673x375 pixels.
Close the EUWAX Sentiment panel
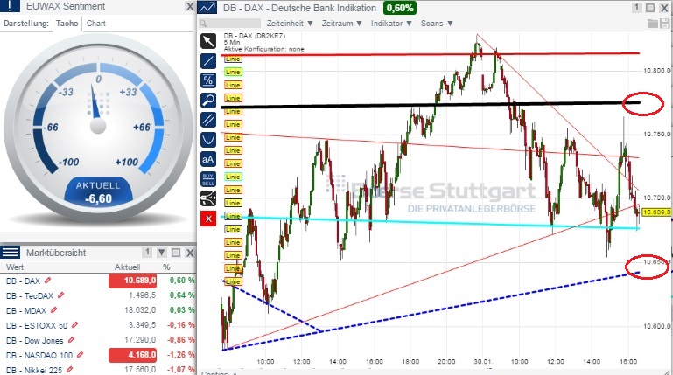click(x=190, y=6)
